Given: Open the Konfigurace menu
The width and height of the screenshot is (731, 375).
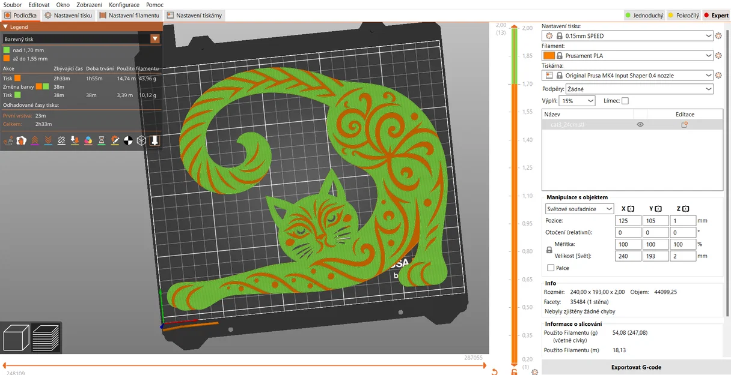Looking at the screenshot, I should click(x=124, y=5).
